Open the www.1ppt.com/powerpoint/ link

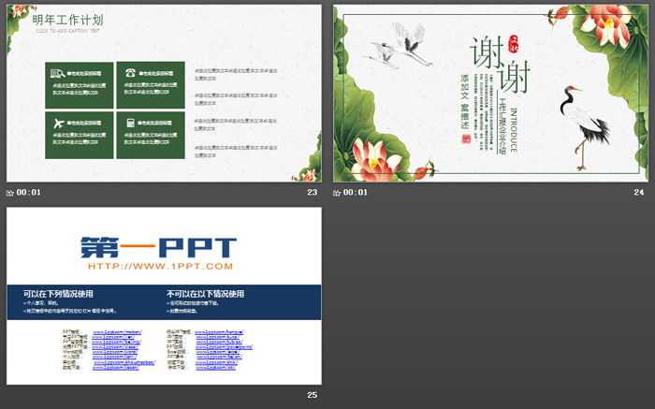point(224,347)
